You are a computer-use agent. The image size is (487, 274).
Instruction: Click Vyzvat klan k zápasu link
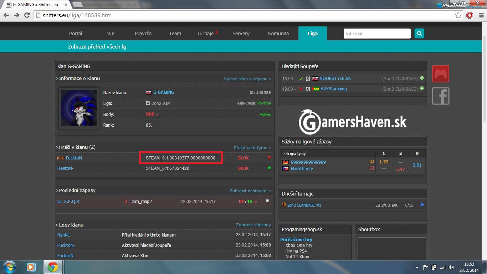coord(247,79)
